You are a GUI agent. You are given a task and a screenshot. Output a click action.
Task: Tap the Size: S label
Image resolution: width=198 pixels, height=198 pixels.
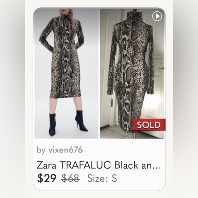[x=102, y=178]
